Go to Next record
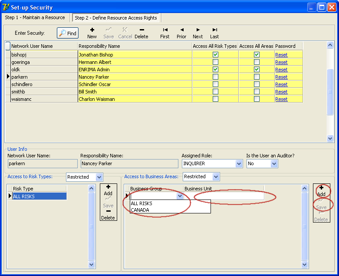 (x=198, y=33)
